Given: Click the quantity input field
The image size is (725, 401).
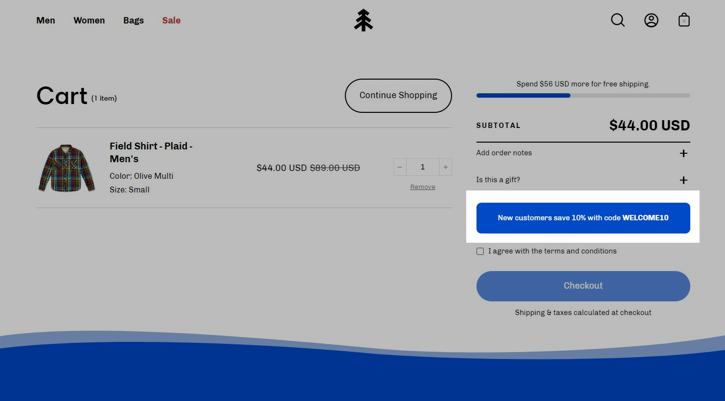Looking at the screenshot, I should pyautogui.click(x=423, y=167).
